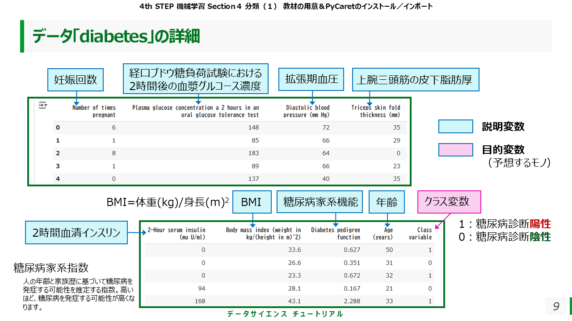Click the データサイエンス チュートリアル footer text
The width and height of the screenshot is (572, 321).
(x=285, y=314)
